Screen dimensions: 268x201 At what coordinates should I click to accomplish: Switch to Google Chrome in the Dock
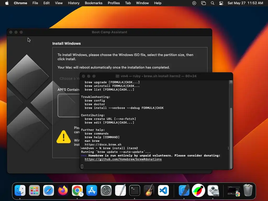pyautogui.click(x=77, y=190)
